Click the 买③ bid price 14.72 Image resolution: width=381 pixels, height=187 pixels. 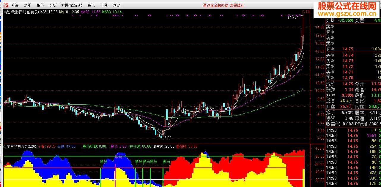(x=348, y=66)
